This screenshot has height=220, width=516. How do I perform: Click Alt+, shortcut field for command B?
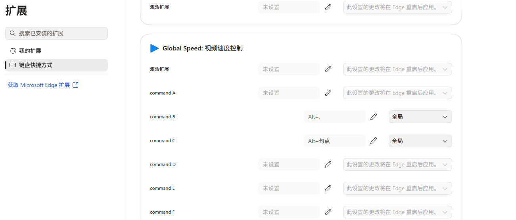point(335,117)
